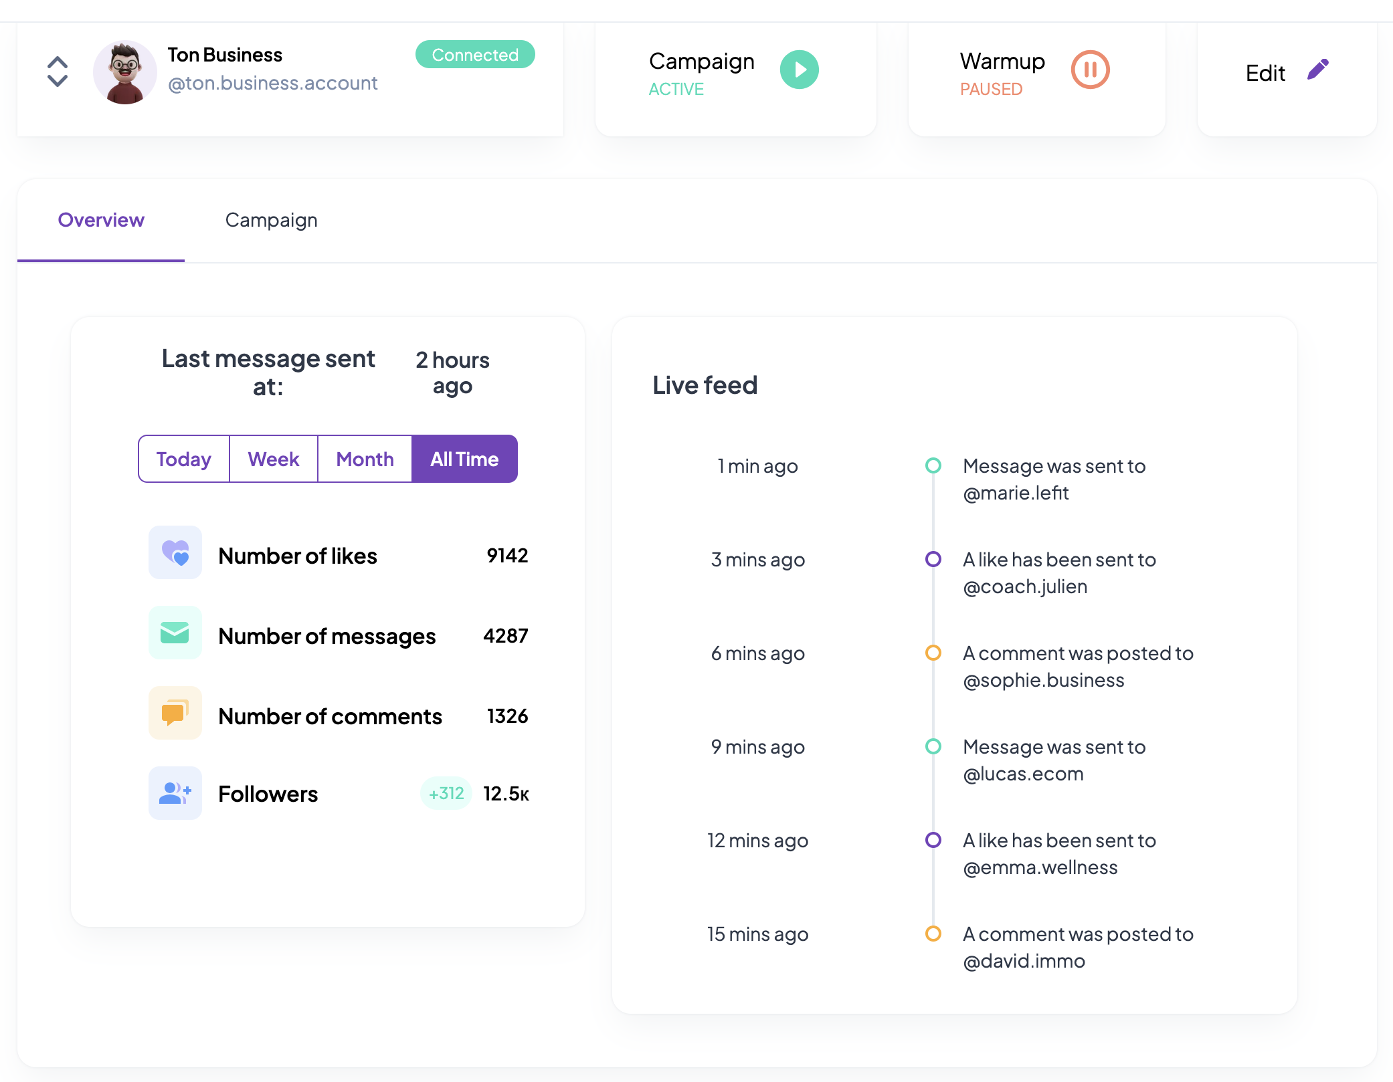
Task: Click the 'Number of messages' label
Action: pos(327,636)
